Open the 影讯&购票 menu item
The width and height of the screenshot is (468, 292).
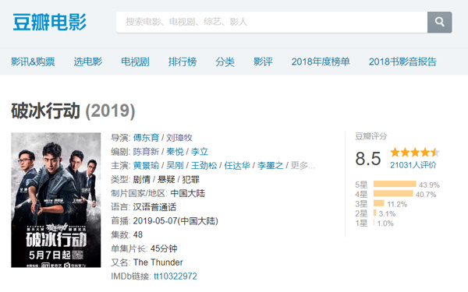[33, 62]
